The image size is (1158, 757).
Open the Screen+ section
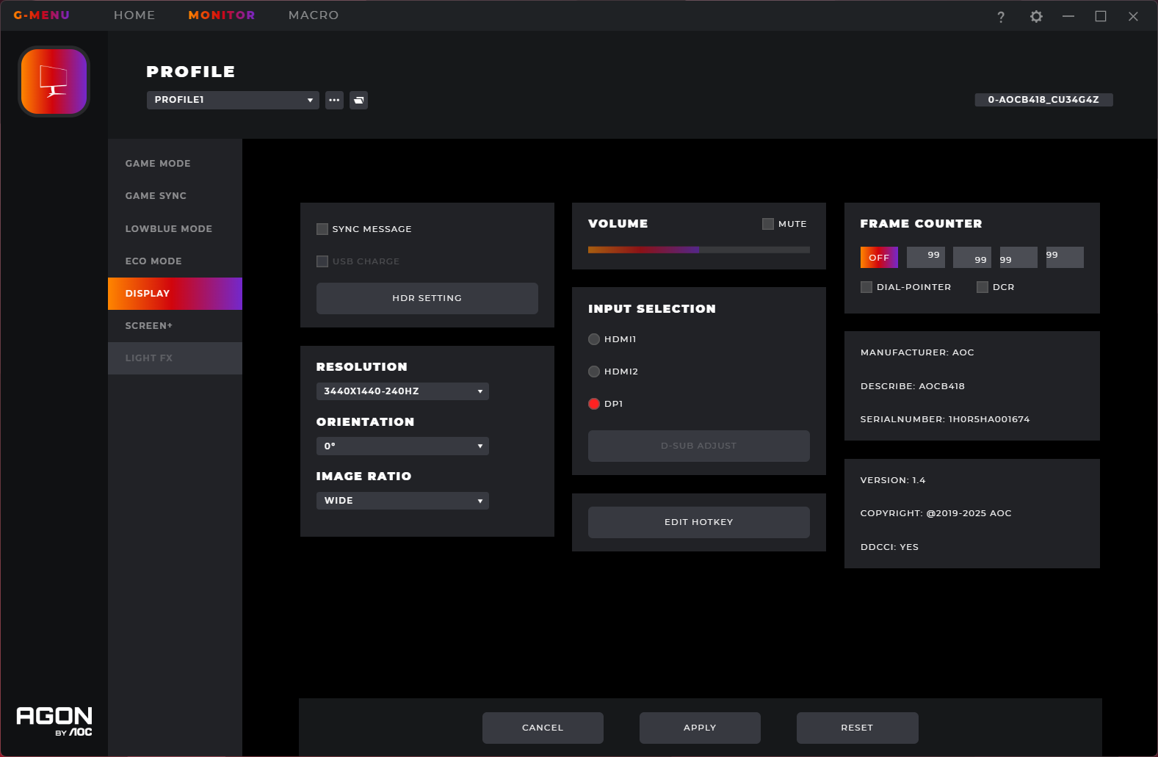click(x=175, y=326)
